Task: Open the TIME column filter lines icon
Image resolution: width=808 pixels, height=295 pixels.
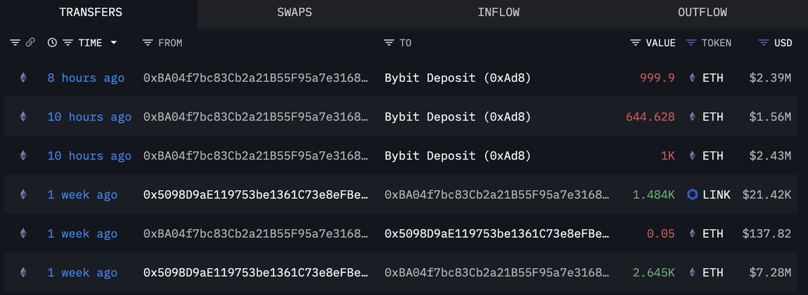Action: point(67,43)
